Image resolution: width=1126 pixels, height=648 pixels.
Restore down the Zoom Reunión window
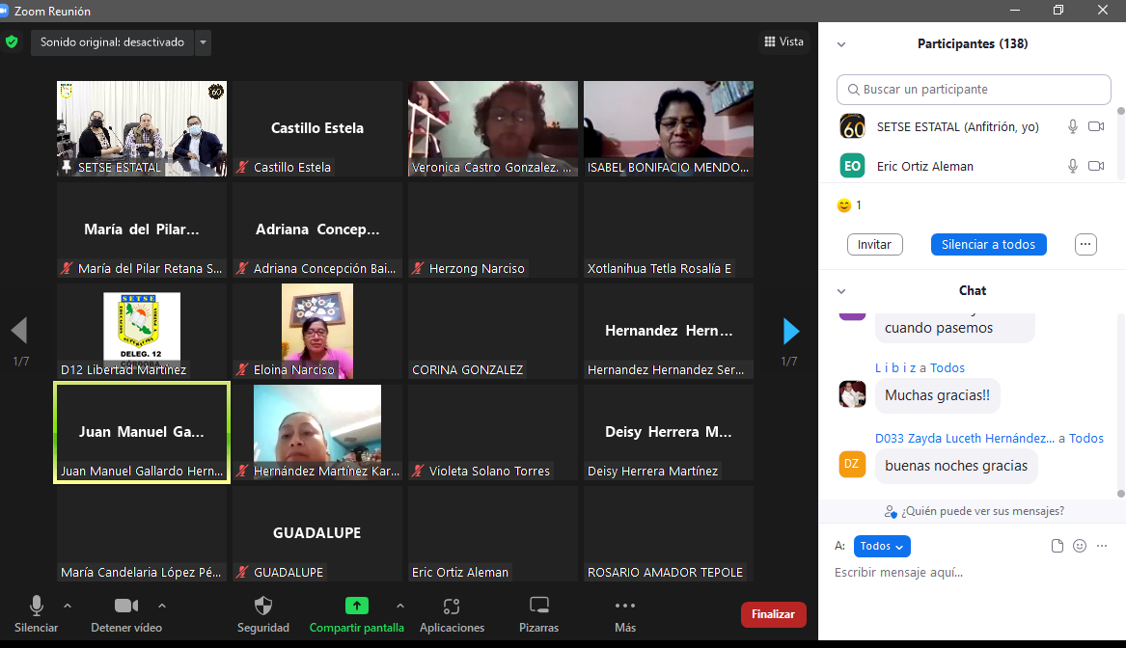(x=1057, y=10)
